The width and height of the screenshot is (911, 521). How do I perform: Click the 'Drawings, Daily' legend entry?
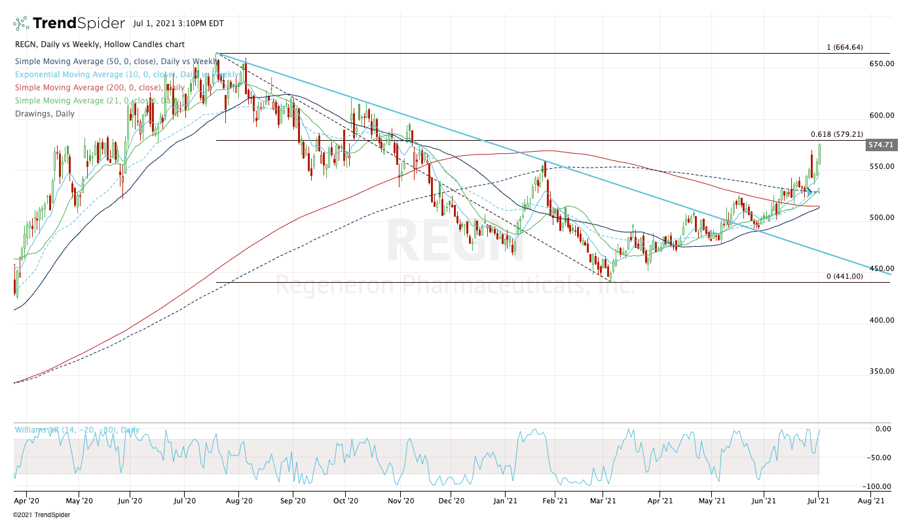click(x=44, y=113)
